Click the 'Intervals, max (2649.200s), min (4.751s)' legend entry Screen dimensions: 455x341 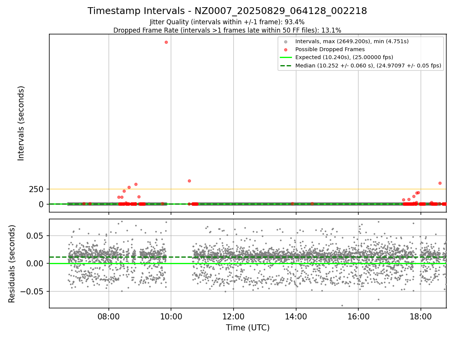pos(352,41)
